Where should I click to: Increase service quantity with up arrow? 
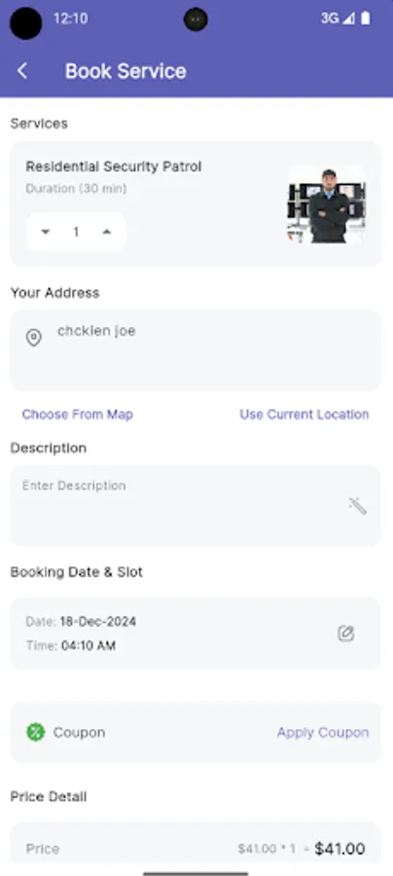pos(107,232)
